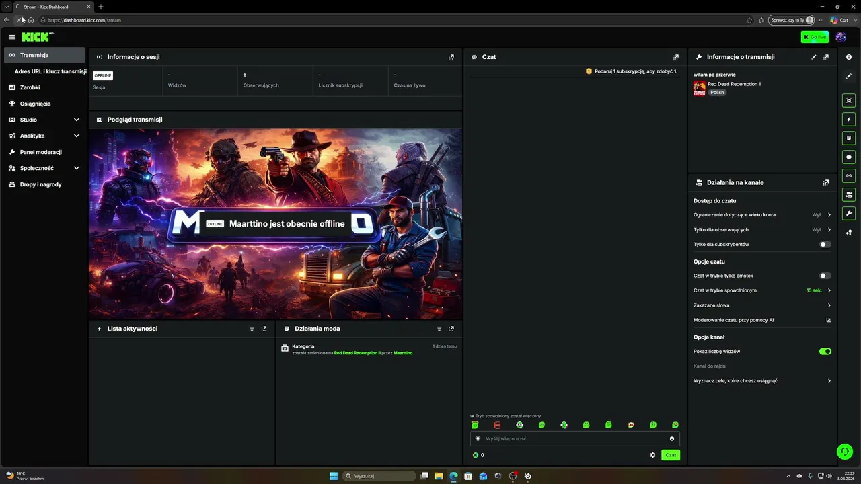861x484 pixels.
Task: Toggle chat bubble icon in right sidebar
Action: tap(849, 157)
